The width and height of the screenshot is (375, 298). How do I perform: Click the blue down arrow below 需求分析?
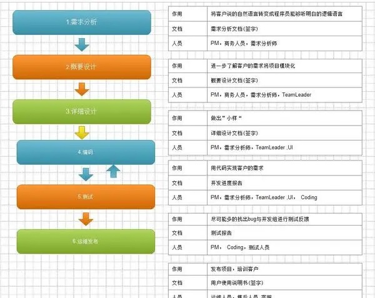pyautogui.click(x=82, y=44)
